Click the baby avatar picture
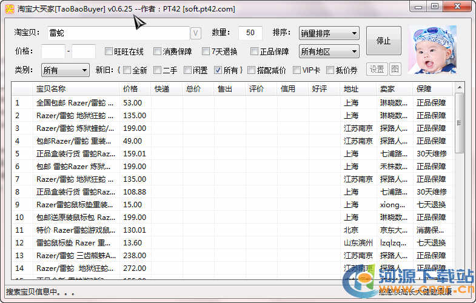 click(x=432, y=49)
